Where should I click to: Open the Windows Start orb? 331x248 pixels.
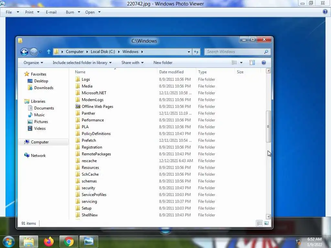(9, 242)
